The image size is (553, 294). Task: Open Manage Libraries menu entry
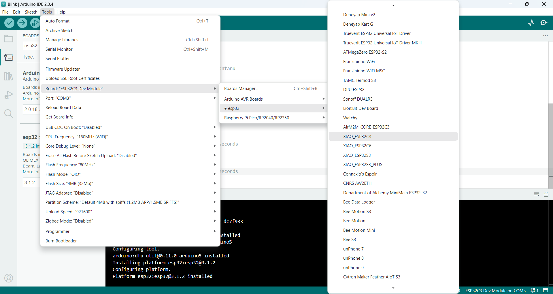click(130, 39)
